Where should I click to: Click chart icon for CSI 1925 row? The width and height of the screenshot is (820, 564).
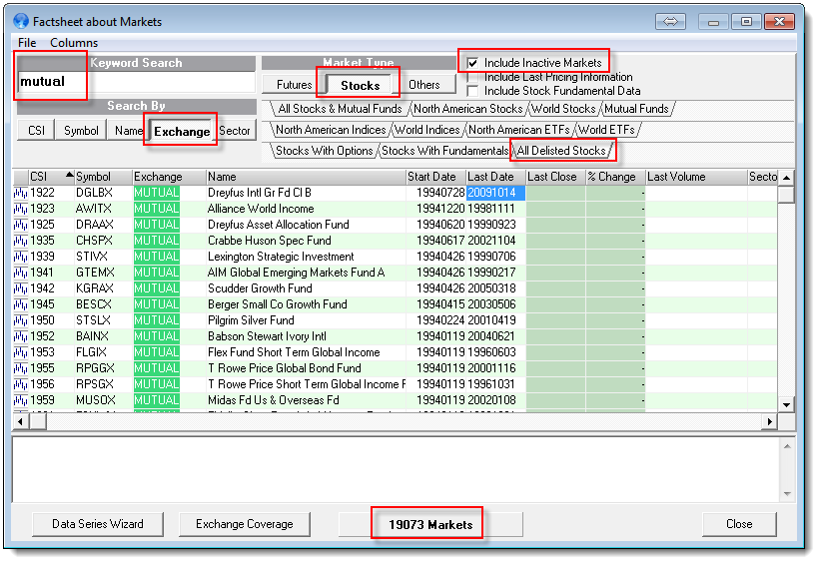(20, 225)
